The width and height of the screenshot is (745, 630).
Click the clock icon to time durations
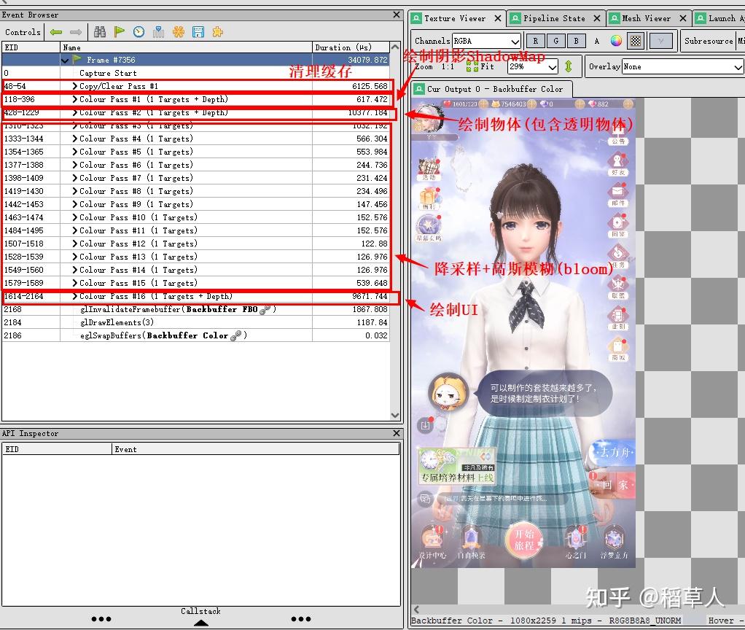139,32
